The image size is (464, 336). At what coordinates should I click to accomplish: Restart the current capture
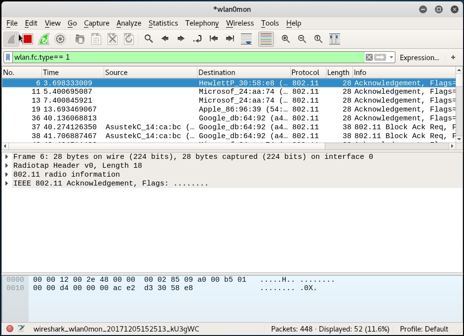[44, 39]
